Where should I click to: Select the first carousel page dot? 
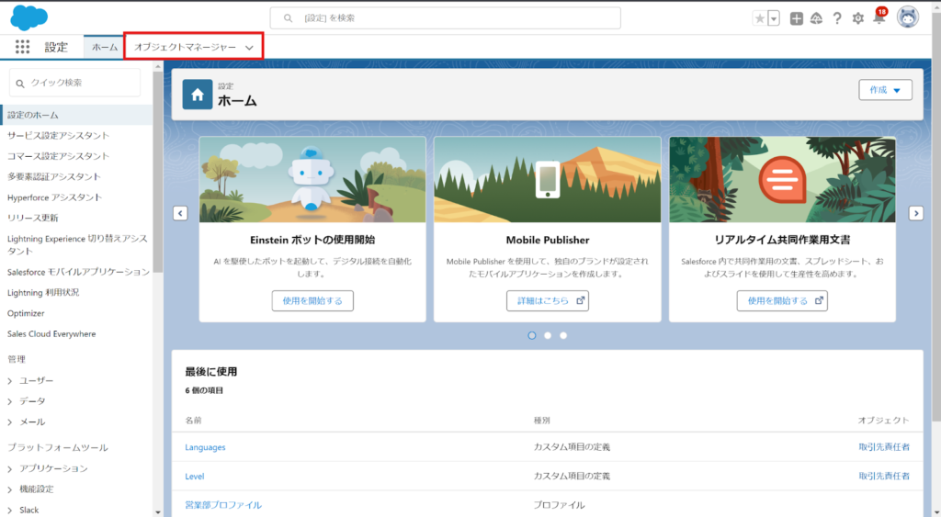[x=532, y=335]
